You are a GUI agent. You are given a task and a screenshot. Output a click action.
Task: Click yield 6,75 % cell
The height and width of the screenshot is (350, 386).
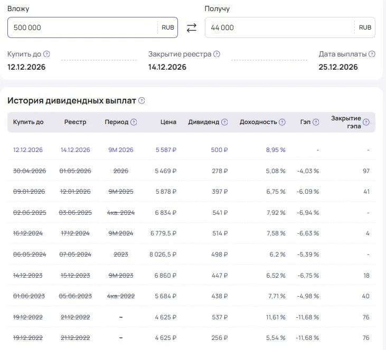276,192
